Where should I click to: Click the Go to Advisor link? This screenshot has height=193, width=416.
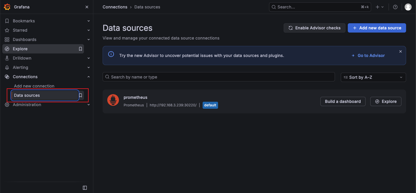[x=368, y=56]
